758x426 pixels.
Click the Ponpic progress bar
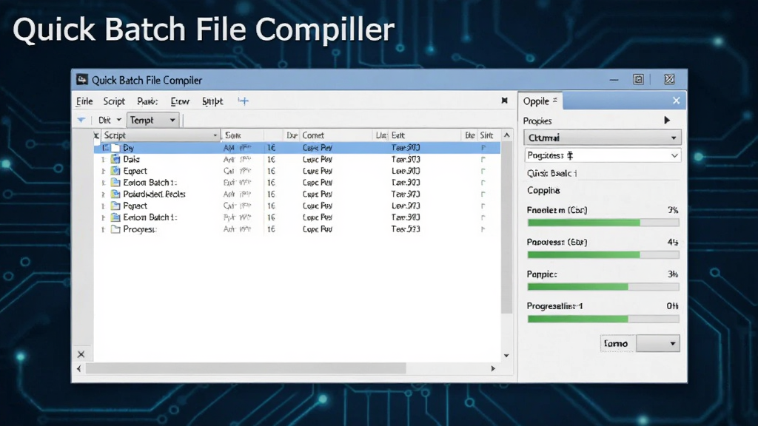tap(603, 287)
